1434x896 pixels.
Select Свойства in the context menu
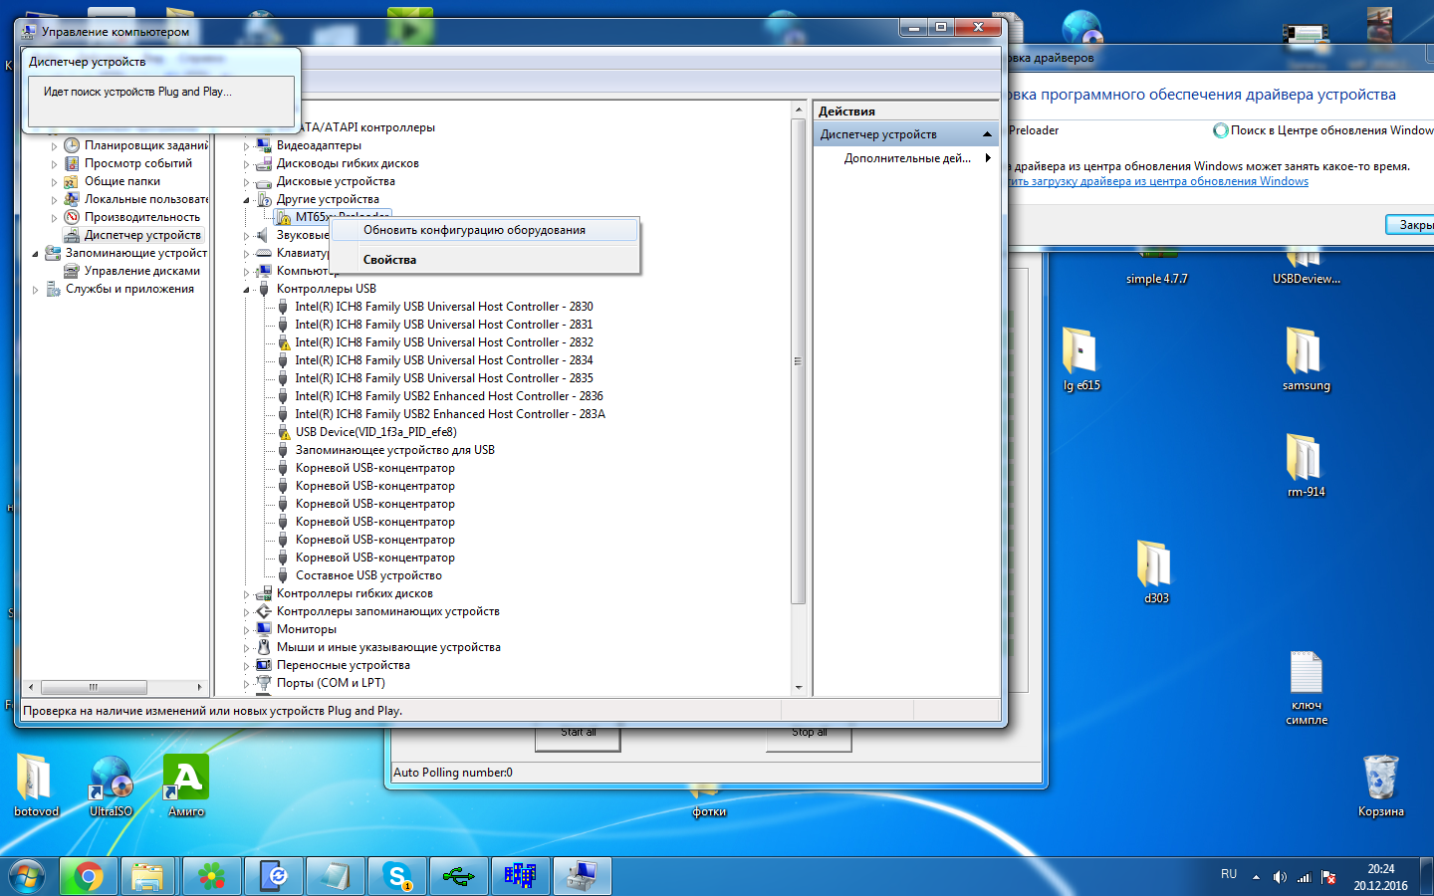389,260
